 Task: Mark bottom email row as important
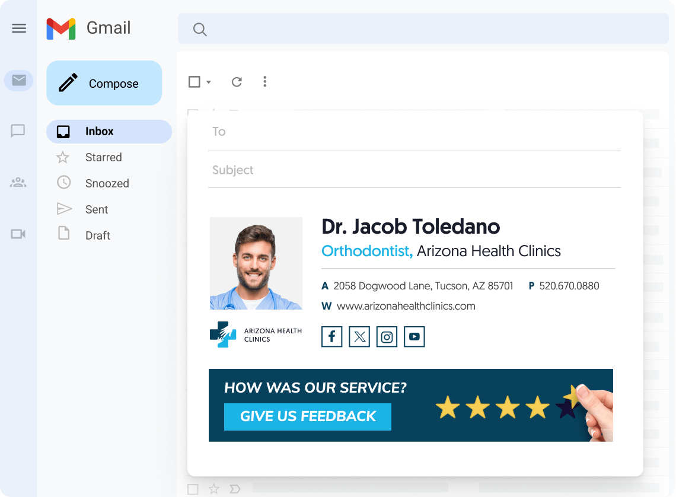(x=235, y=489)
